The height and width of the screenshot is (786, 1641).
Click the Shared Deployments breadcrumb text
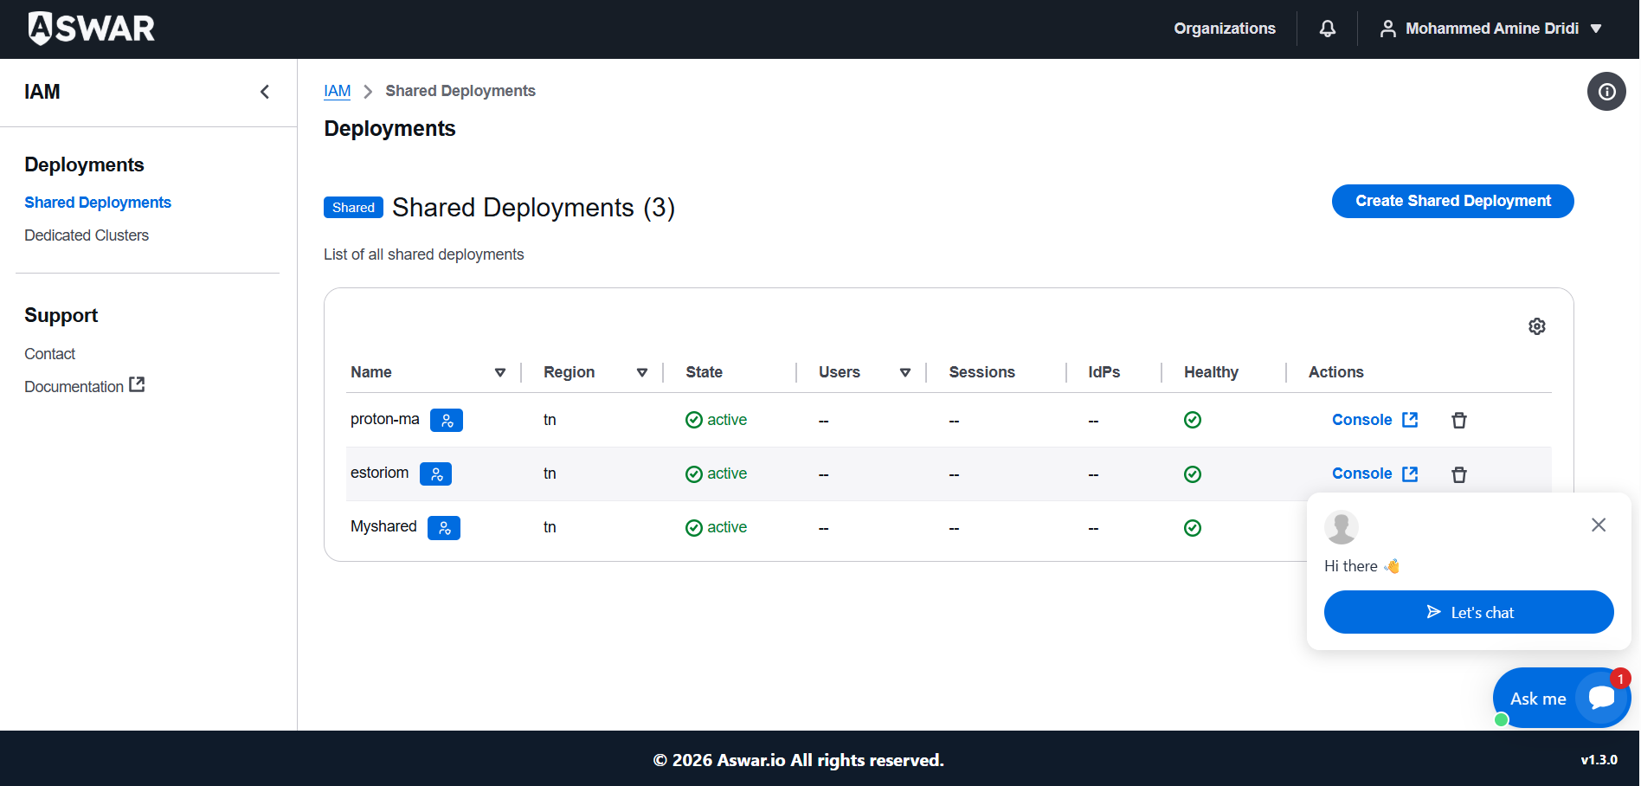click(460, 91)
